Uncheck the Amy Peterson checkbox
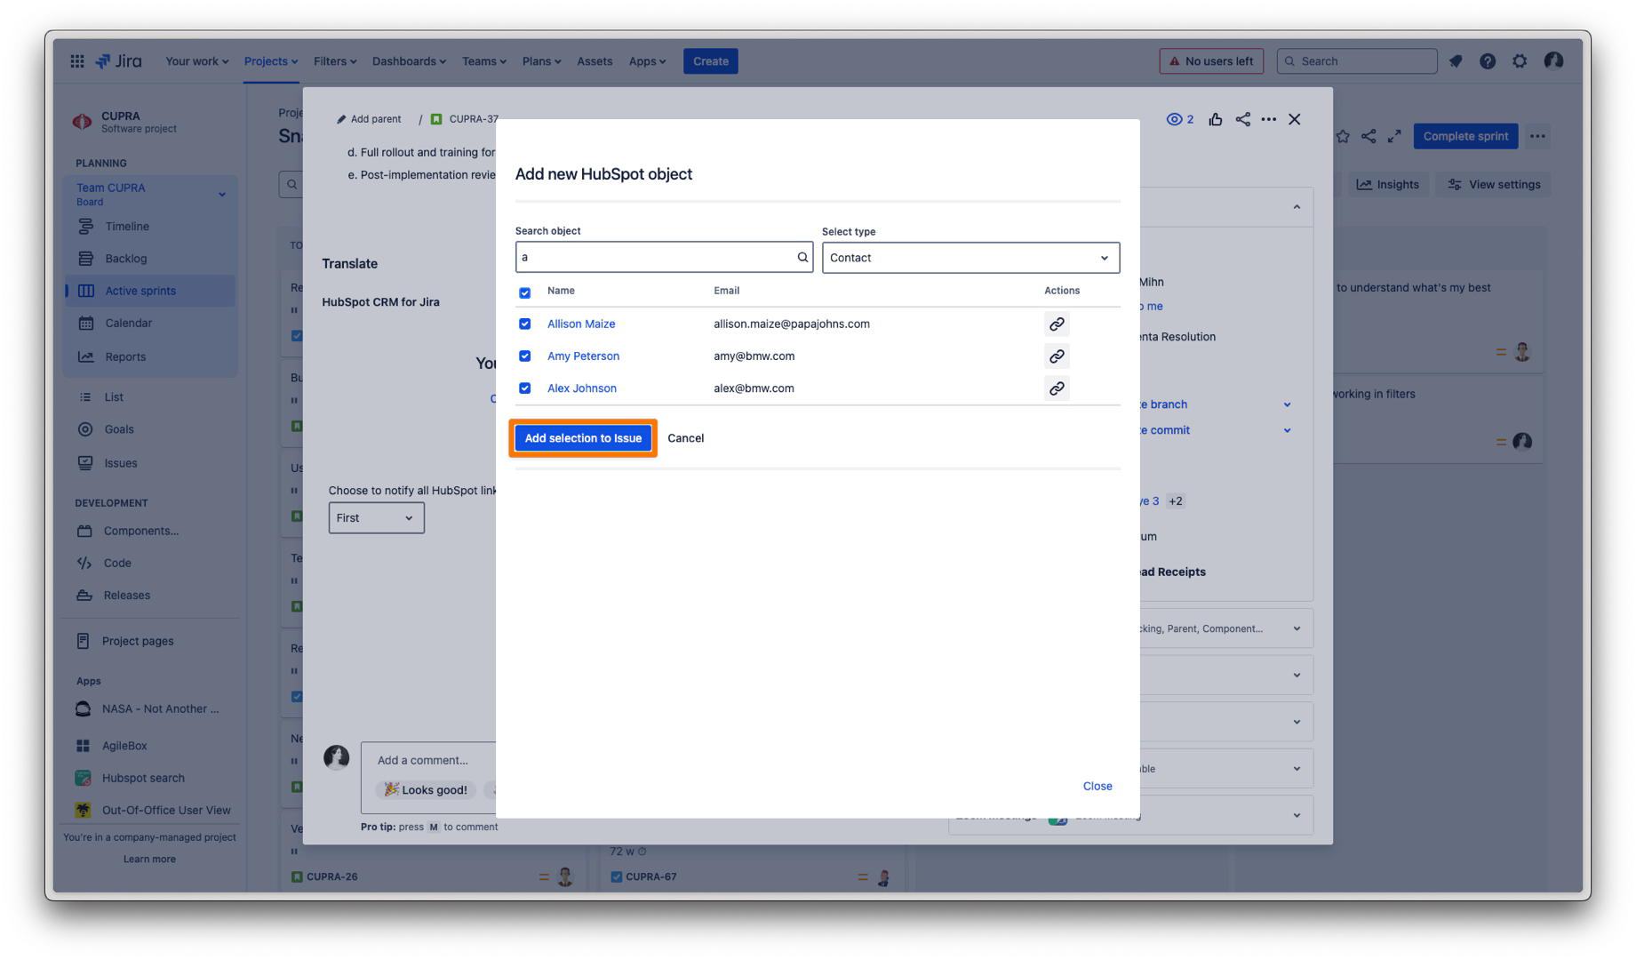 point(524,356)
